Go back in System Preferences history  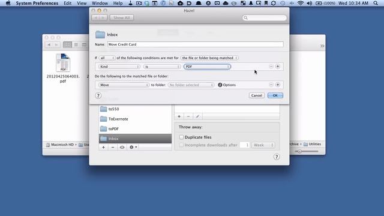click(95, 17)
